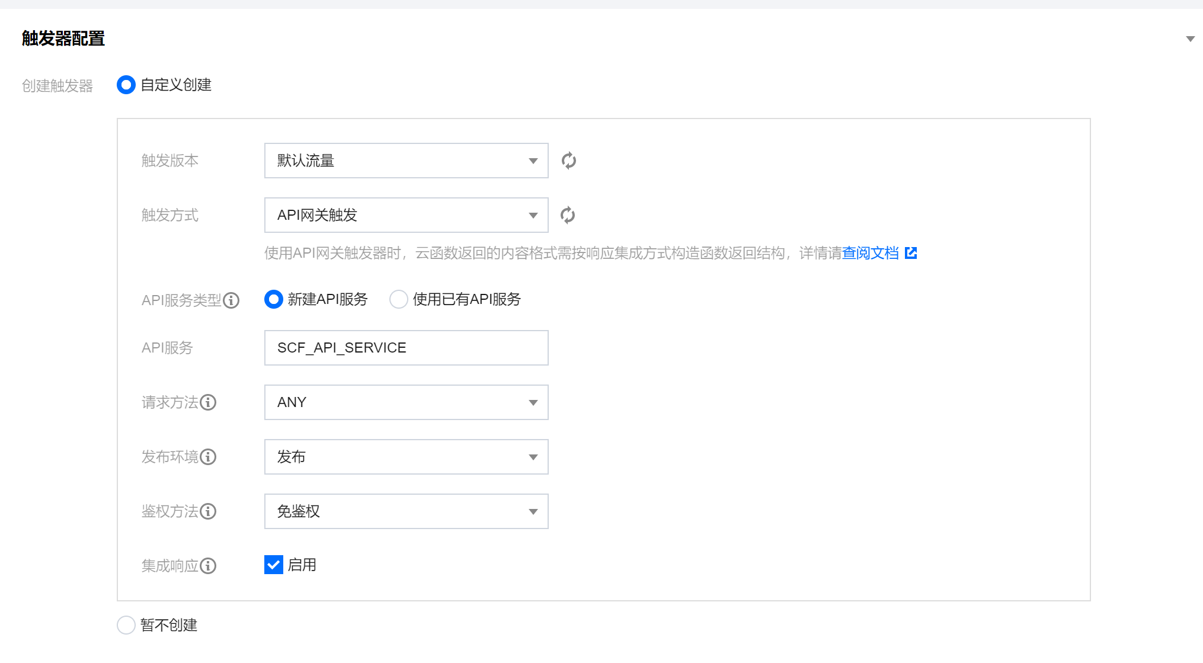This screenshot has width=1203, height=663.
Task: Open the ANY request method dropdown
Action: coord(406,402)
